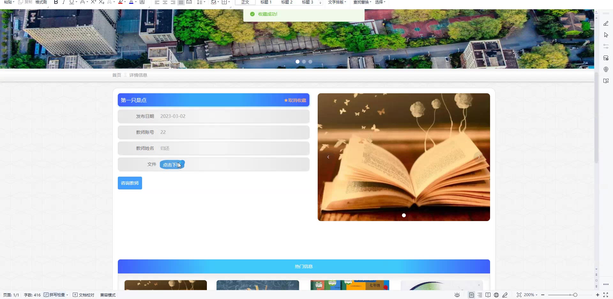Toggle bold formatting in the toolbar
Viewport: 613px width, 299px height.
(x=56, y=2)
